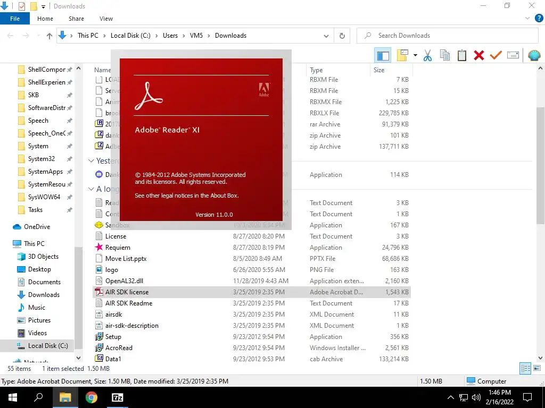
Task: Select Videos in navigation pane
Action: click(x=37, y=333)
